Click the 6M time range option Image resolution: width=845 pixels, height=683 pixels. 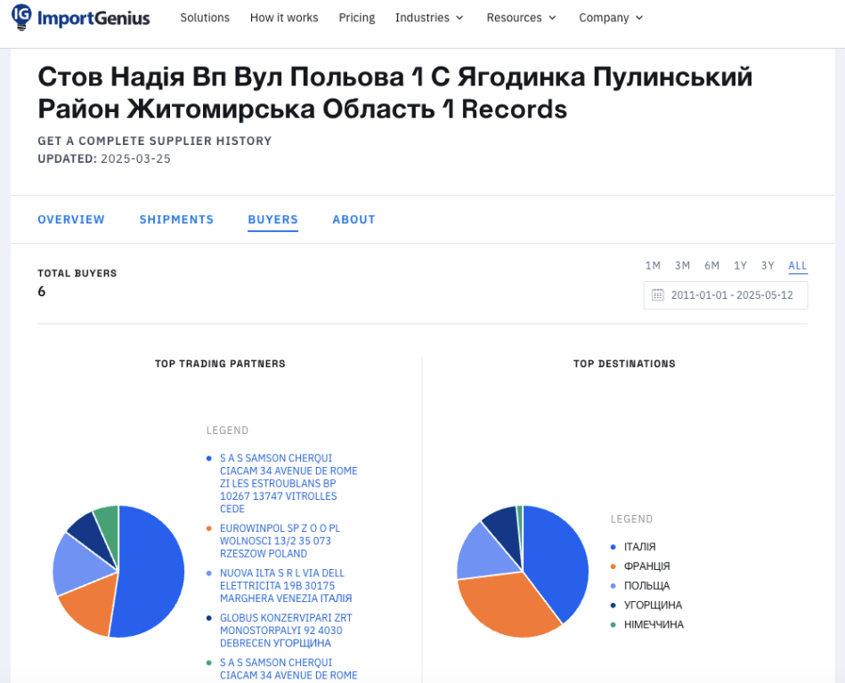(x=711, y=265)
